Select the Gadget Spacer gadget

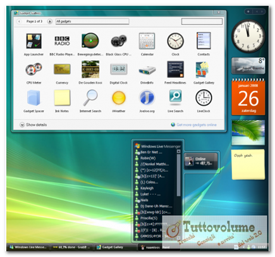[34, 97]
